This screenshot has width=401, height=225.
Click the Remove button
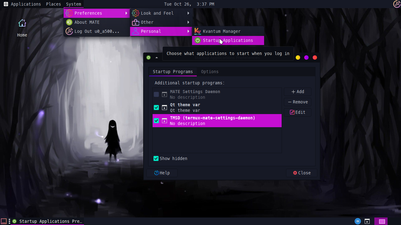tap(298, 102)
